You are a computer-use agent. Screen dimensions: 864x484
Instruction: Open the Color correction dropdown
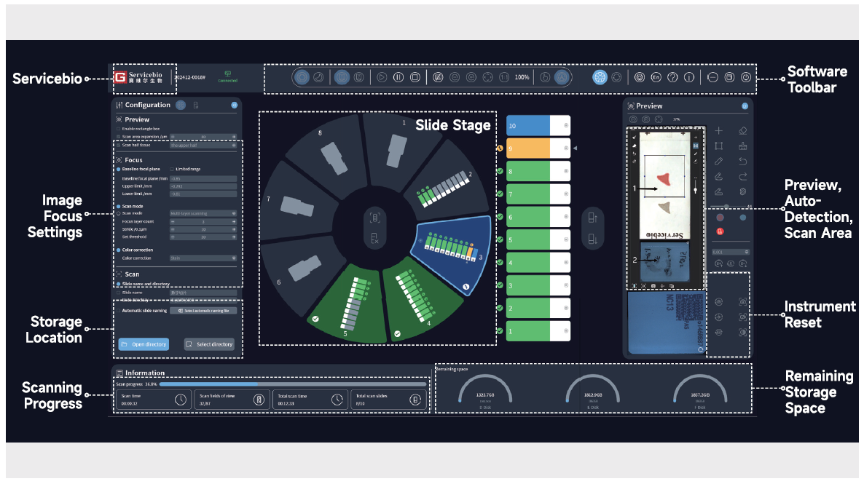203,258
